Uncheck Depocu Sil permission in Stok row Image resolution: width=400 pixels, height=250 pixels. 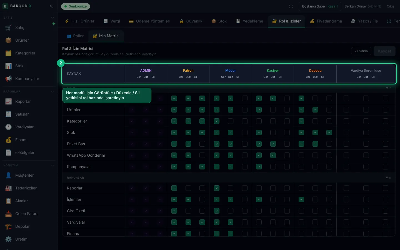329,132
